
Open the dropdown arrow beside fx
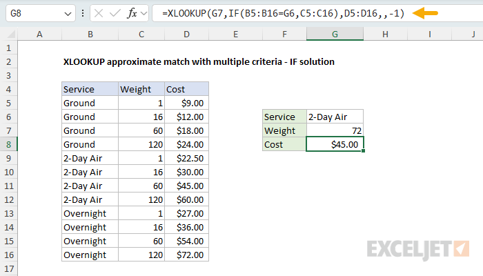pyautogui.click(x=144, y=13)
